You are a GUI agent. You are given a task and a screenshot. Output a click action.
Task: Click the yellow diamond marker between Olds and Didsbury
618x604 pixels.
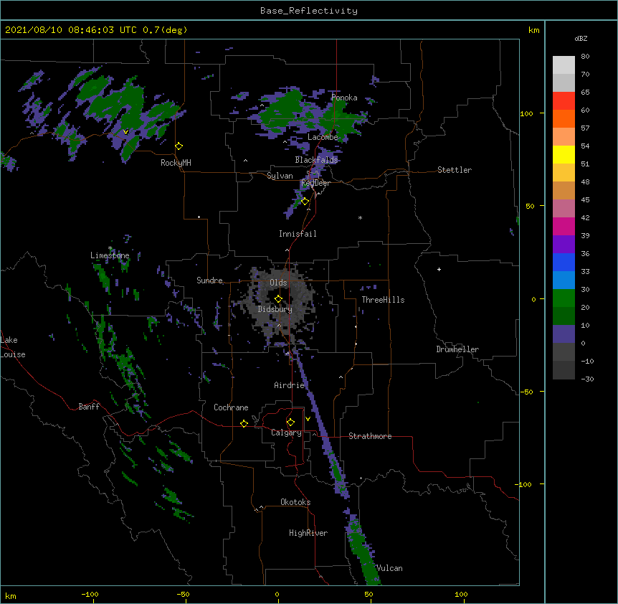point(278,299)
